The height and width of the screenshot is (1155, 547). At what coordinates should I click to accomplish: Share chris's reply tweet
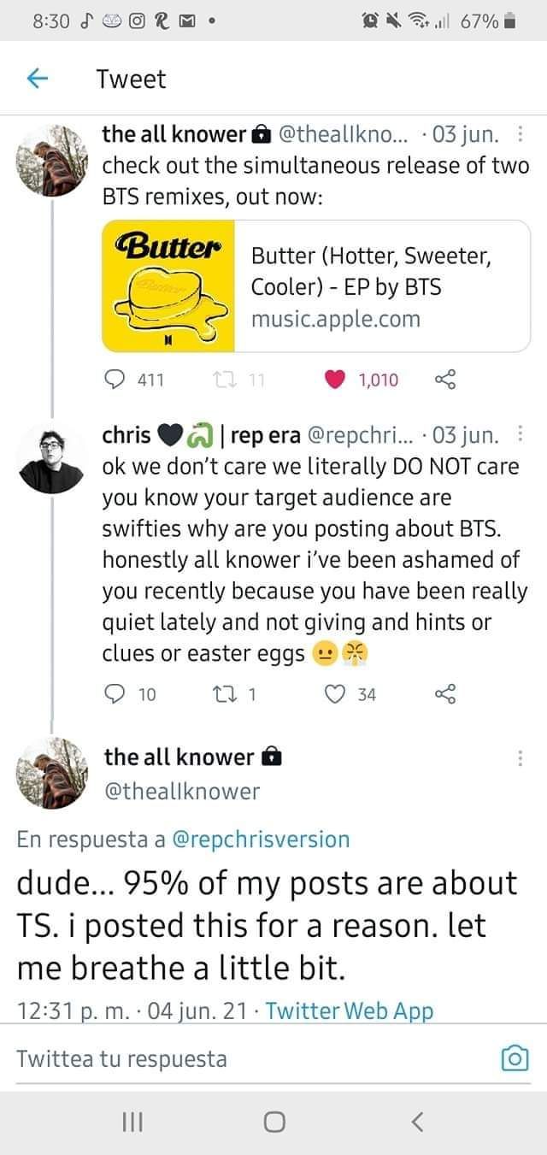pyautogui.click(x=444, y=695)
